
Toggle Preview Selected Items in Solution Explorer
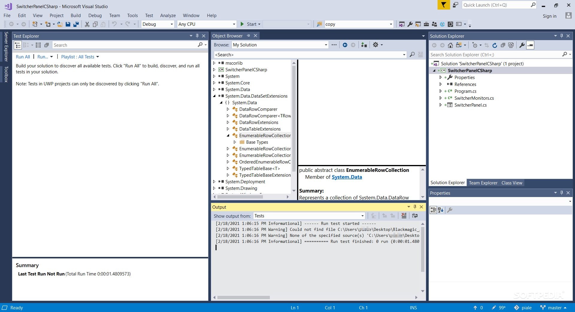pos(530,45)
